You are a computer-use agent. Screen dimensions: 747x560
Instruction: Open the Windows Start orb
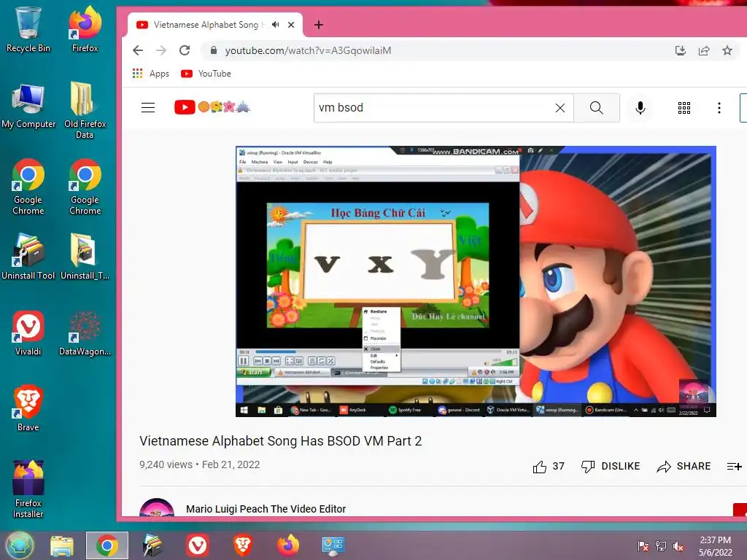point(20,545)
